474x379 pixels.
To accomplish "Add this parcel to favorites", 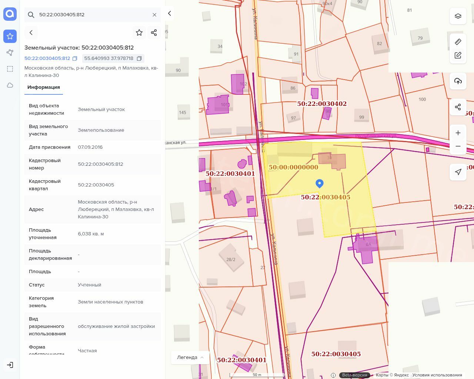I will point(139,33).
